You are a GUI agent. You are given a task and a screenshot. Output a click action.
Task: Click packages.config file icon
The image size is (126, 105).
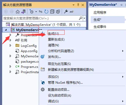(17, 62)
